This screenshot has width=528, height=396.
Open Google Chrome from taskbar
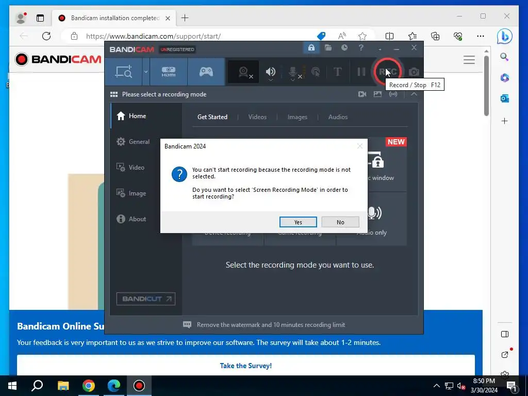pos(89,386)
